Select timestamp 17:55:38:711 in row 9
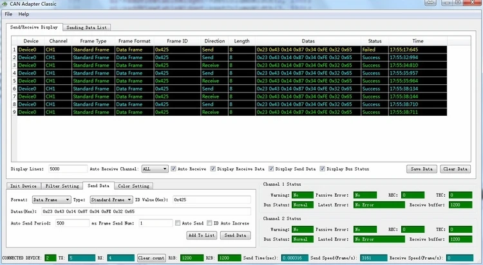Screen dimensions: 483x265 418,112
